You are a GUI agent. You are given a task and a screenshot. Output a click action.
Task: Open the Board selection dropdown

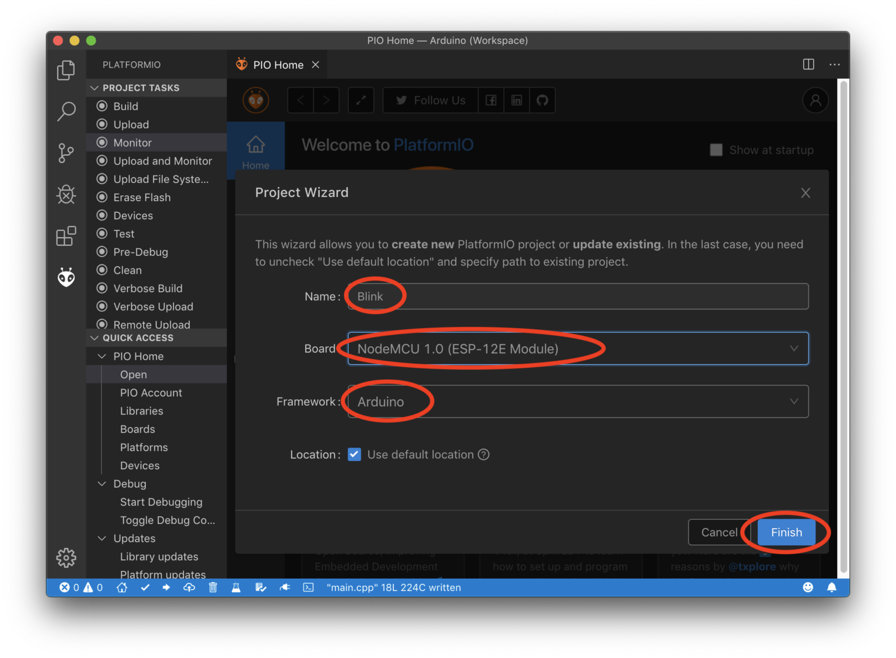(x=793, y=349)
